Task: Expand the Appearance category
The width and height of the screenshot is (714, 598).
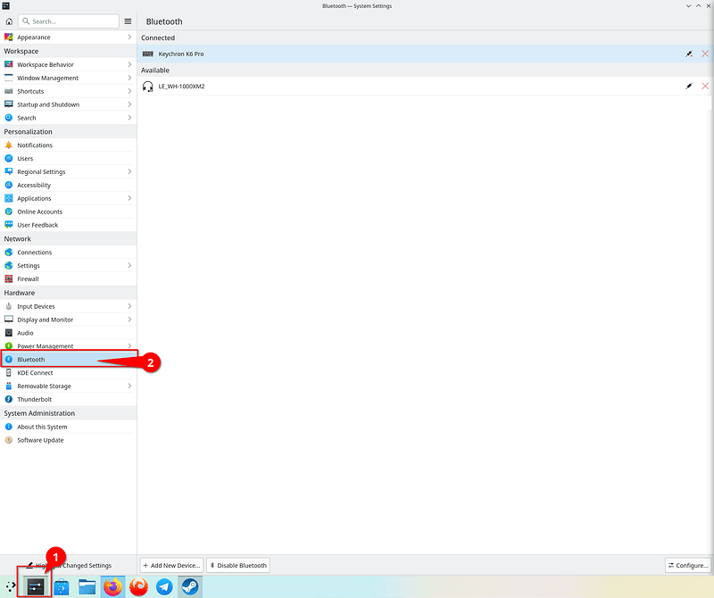Action: [x=129, y=37]
